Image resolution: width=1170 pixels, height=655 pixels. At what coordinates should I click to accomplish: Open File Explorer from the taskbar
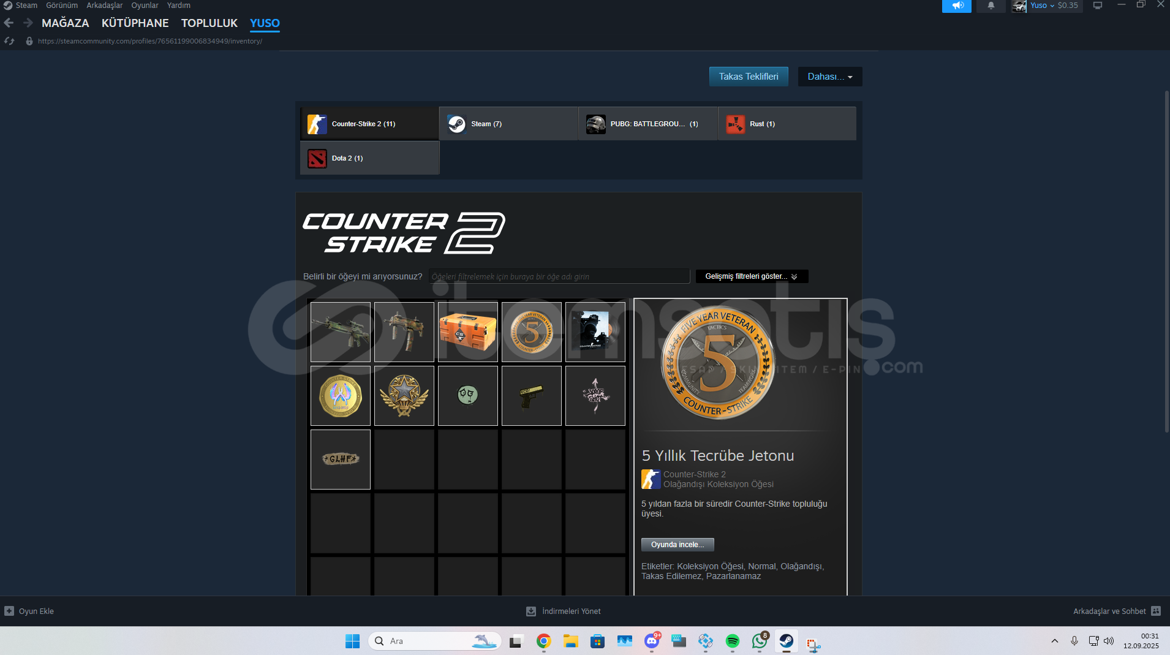[x=571, y=641]
